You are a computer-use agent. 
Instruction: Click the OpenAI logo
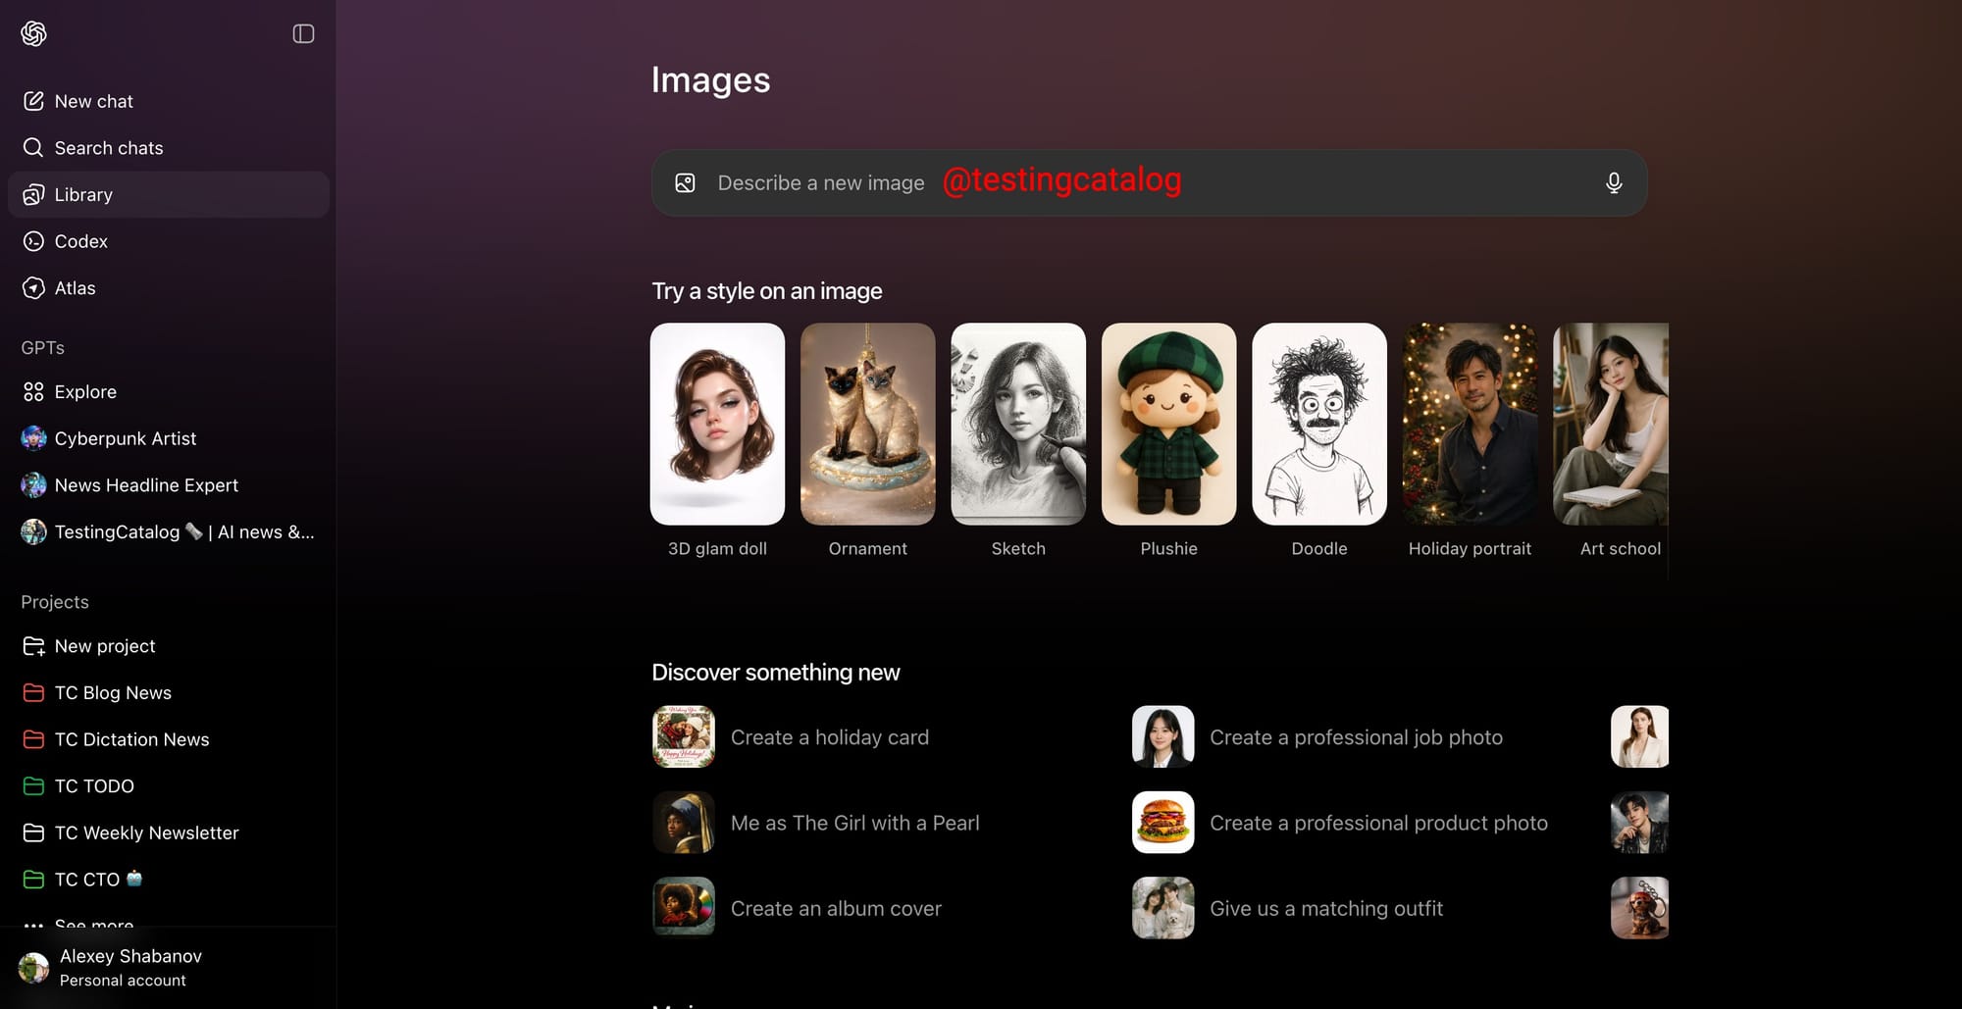32,33
